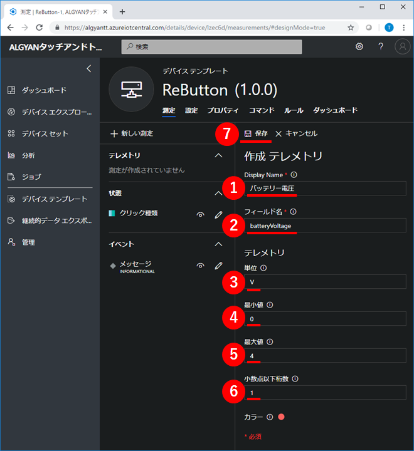
Task: Focus the 小数点以下桁数 input field
Action: [326, 393]
